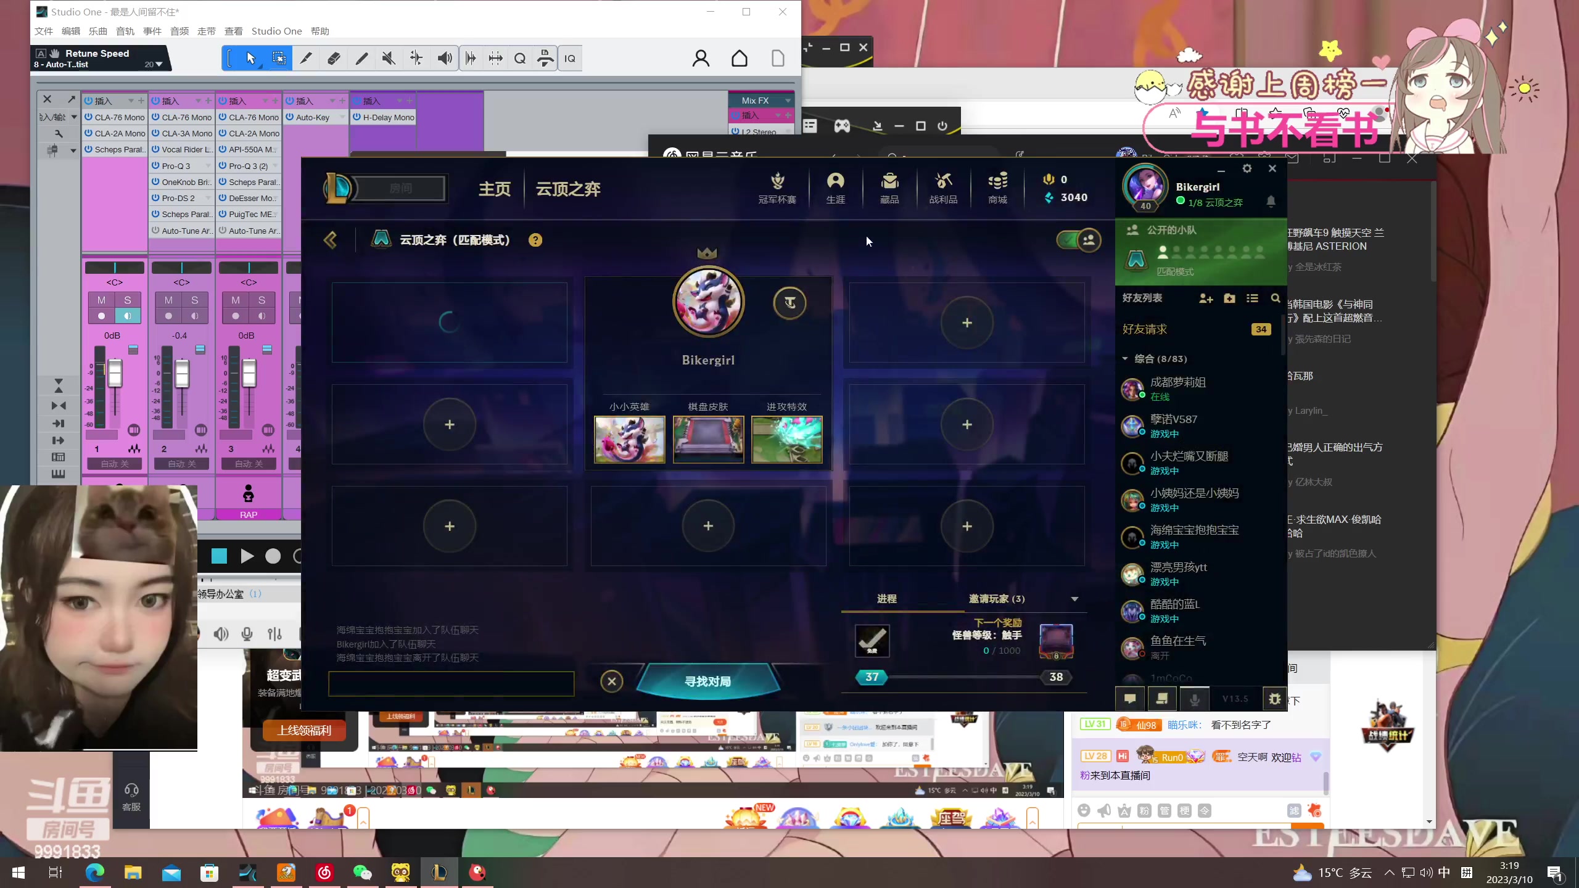1579x888 pixels.
Task: Select the Listen speaker tool in Studio One
Action: click(x=444, y=59)
